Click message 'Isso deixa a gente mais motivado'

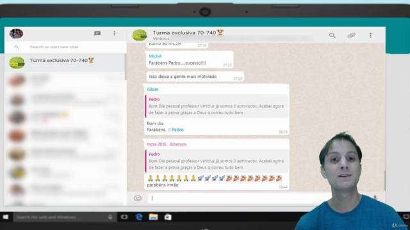[183, 77]
